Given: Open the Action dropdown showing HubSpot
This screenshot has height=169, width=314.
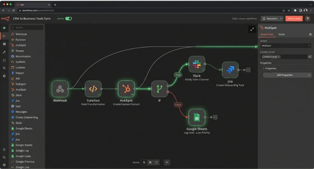Looking at the screenshot, I should tap(285, 46).
